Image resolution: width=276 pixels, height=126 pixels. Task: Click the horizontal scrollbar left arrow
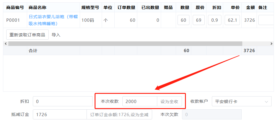(5, 44)
